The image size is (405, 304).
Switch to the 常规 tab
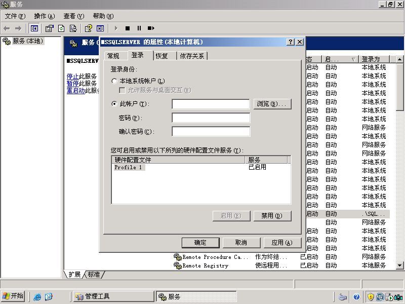[114, 56]
